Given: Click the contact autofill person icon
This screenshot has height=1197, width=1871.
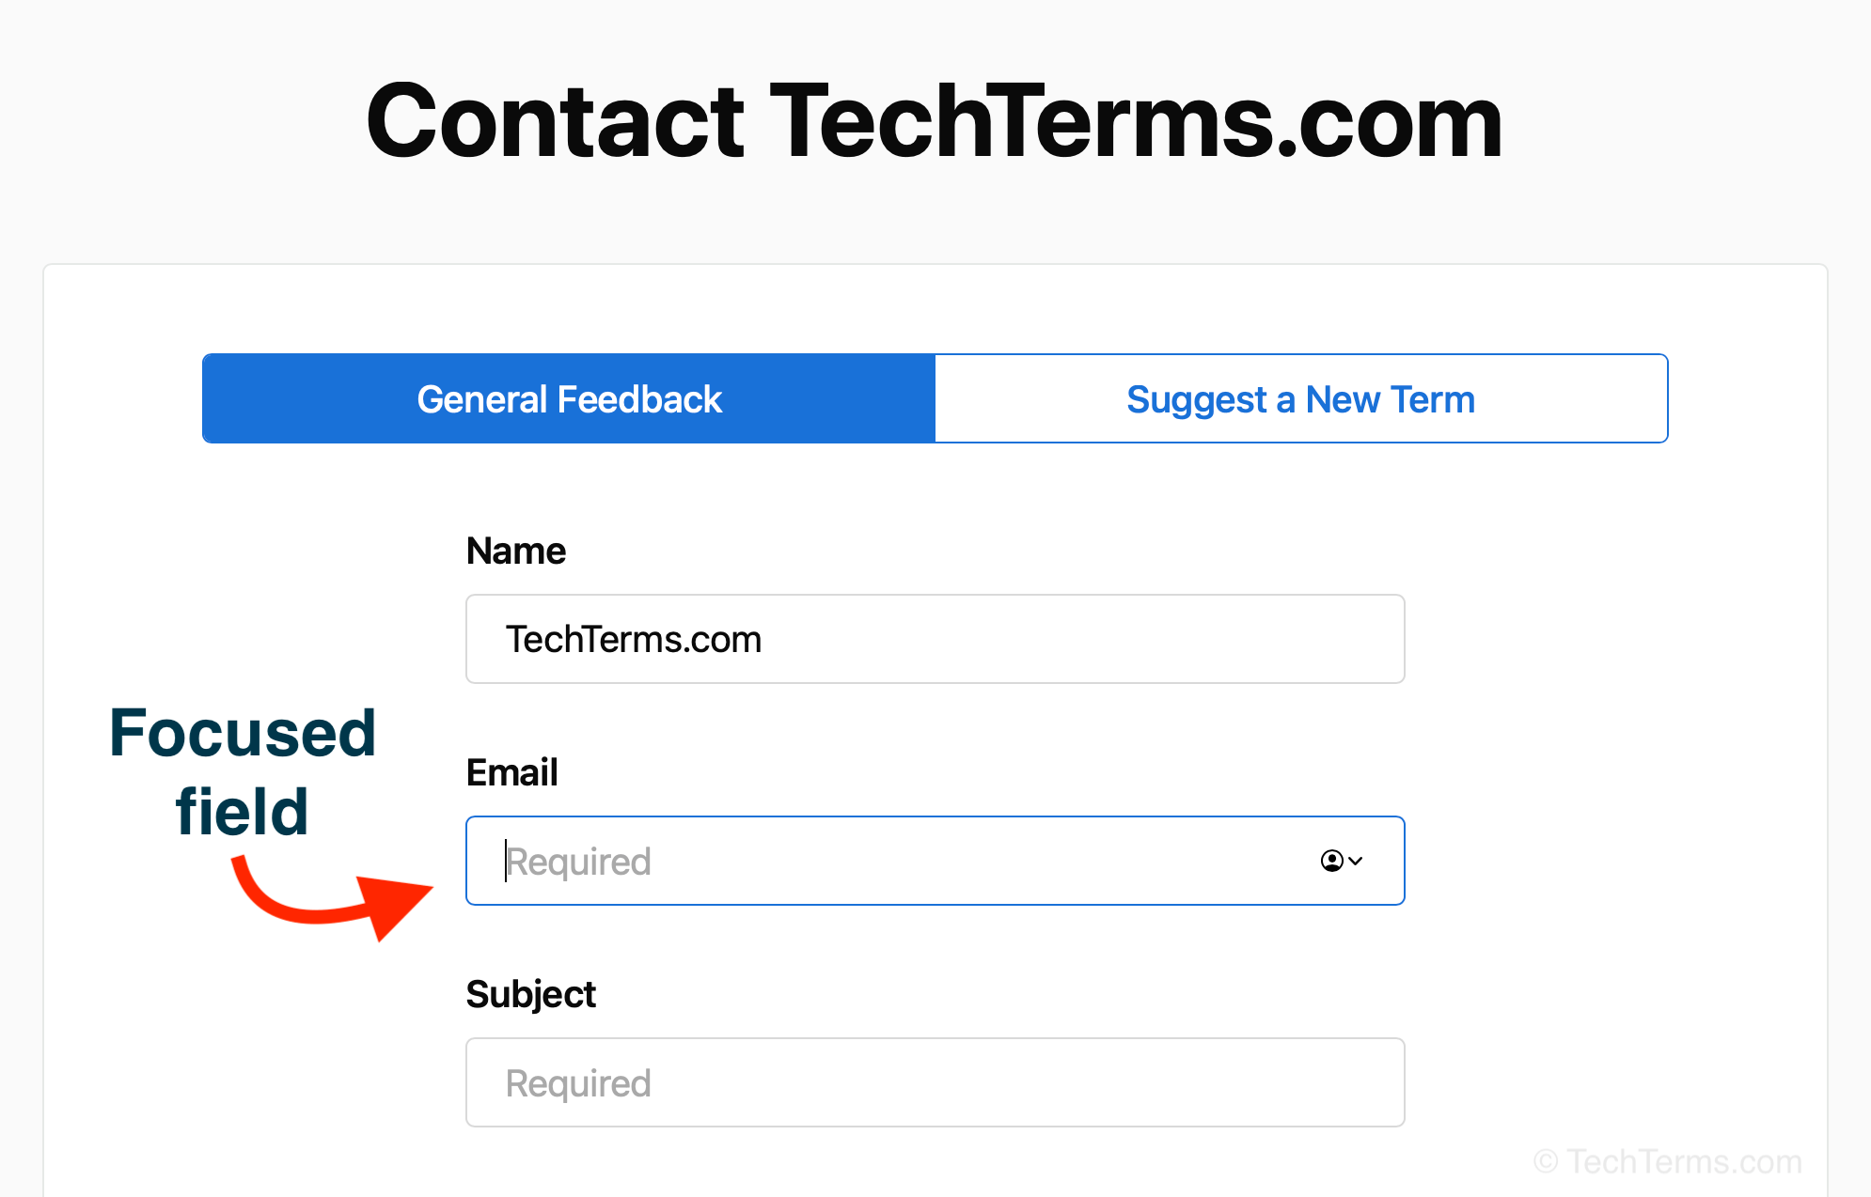Looking at the screenshot, I should (x=1331, y=861).
